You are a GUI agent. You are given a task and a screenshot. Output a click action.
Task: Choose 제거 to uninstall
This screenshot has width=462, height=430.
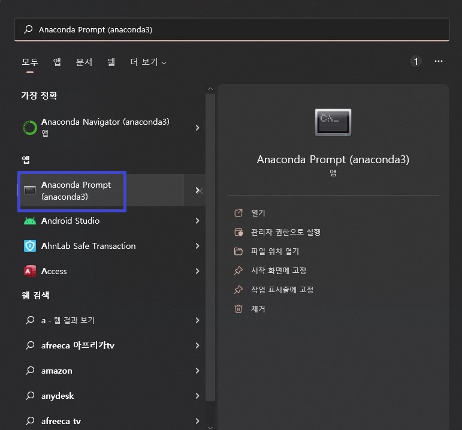pos(258,309)
